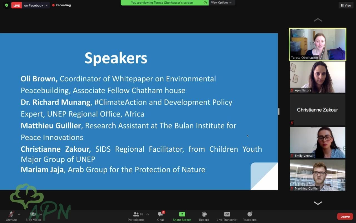
Task: Click the name Dr. Richard Munang on the slide
Action: [56, 102]
